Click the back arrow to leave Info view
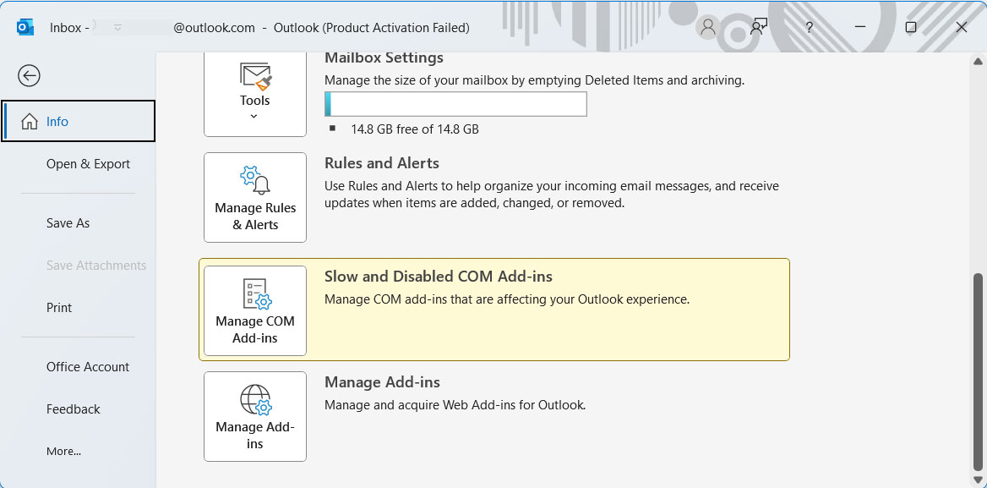Screen dimensions: 987x488 (29, 75)
